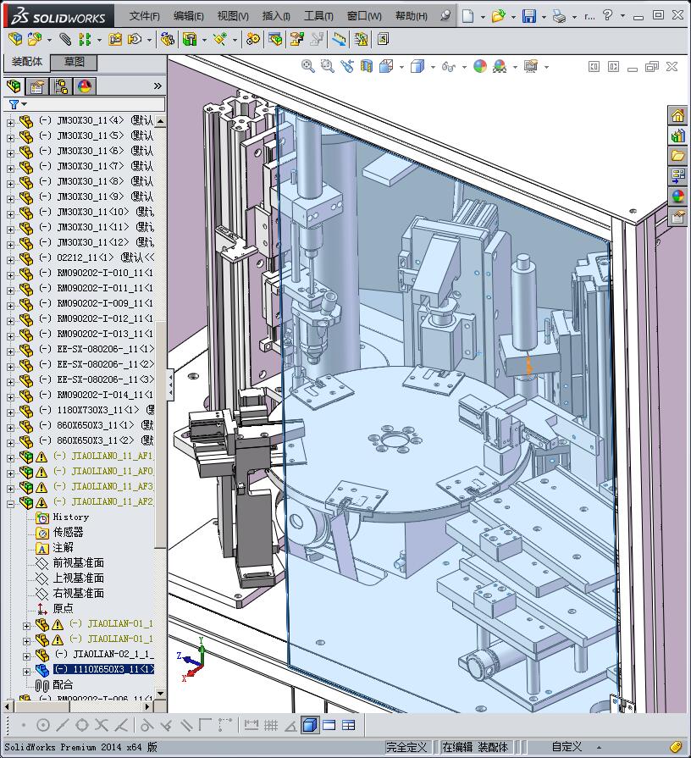
Task: Click the Previous View icon
Action: (347, 66)
